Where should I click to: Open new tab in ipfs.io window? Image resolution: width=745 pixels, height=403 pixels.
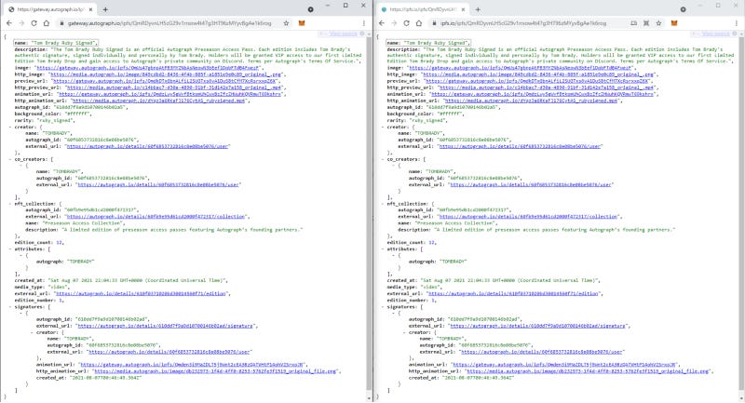tap(478, 9)
